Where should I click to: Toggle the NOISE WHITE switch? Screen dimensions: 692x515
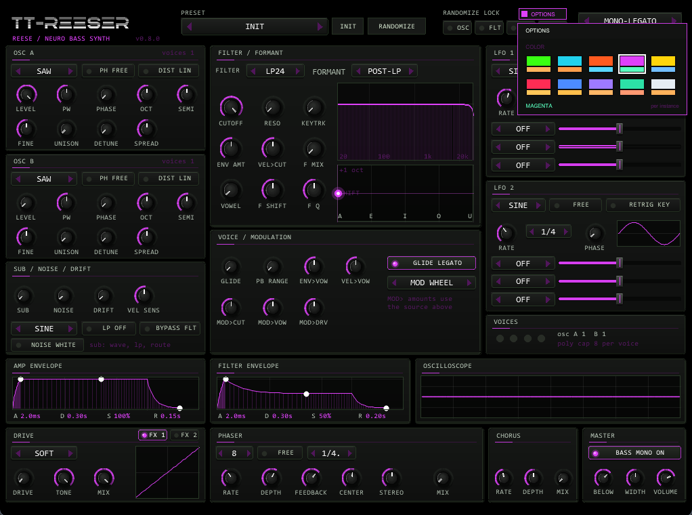tap(47, 344)
